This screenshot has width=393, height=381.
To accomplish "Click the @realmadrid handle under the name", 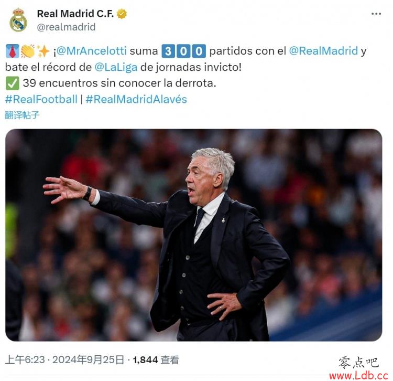I will pos(66,27).
